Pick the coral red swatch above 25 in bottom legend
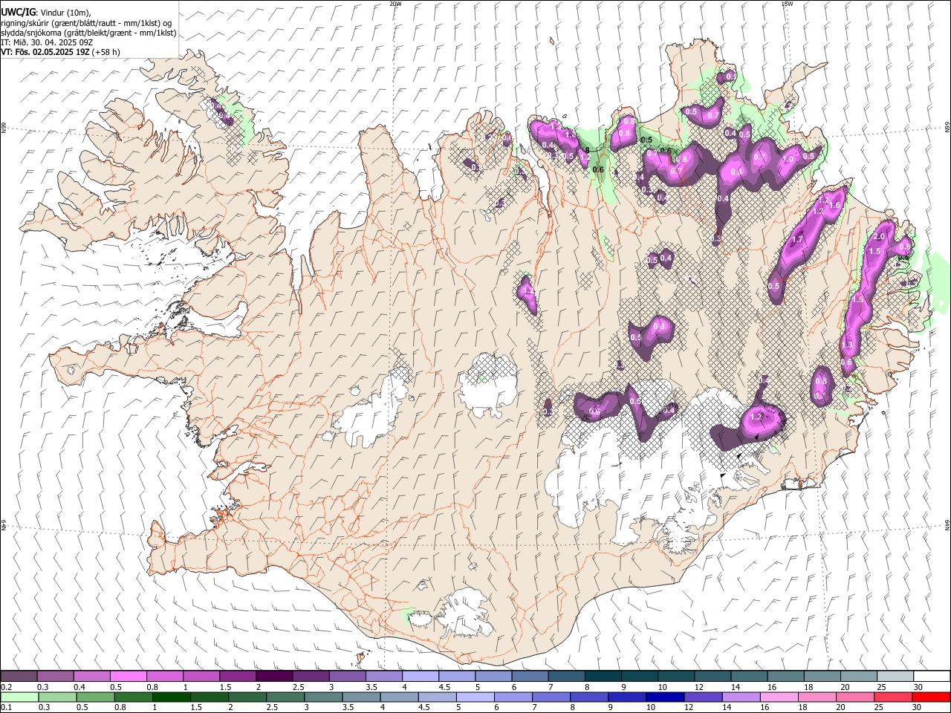The width and height of the screenshot is (951, 713). tap(892, 697)
